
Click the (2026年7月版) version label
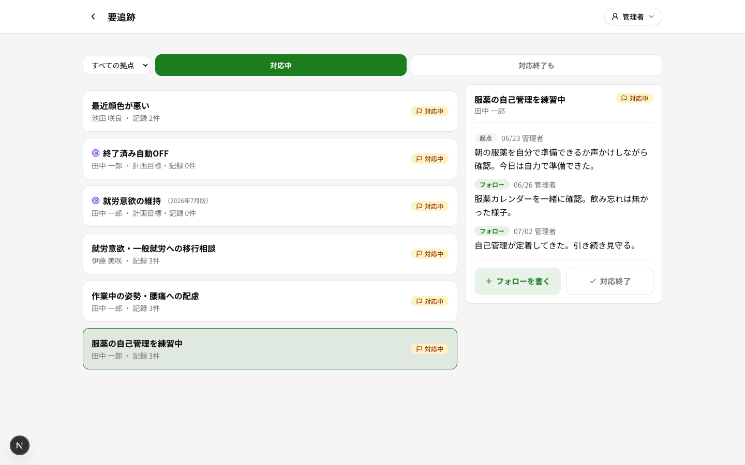188,201
